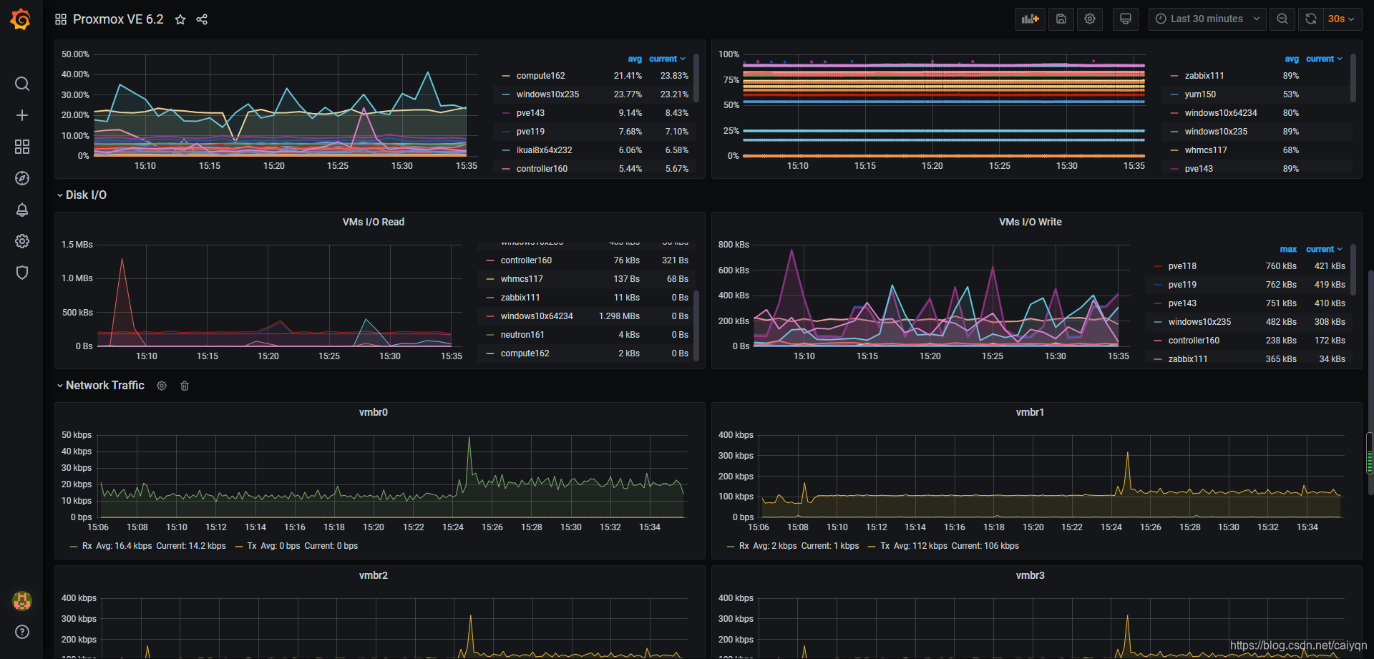Viewport: 1374px width, 659px height.
Task: Enable TV cycle view mode
Action: coord(1125,19)
